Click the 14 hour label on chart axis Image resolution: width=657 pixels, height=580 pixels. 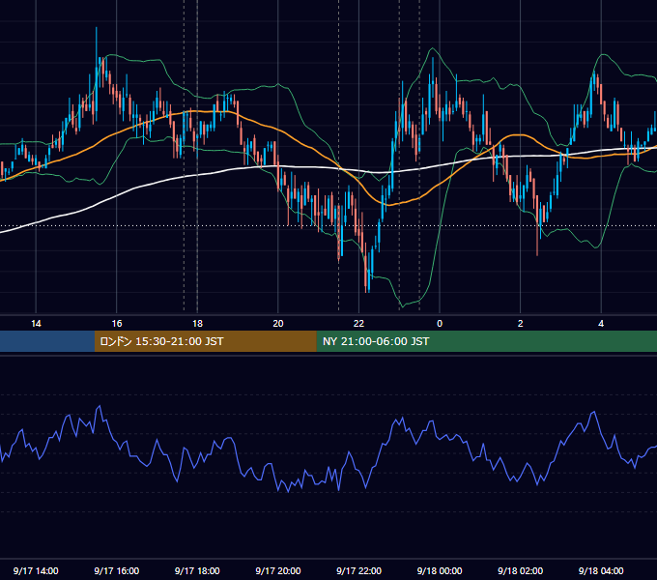click(36, 324)
